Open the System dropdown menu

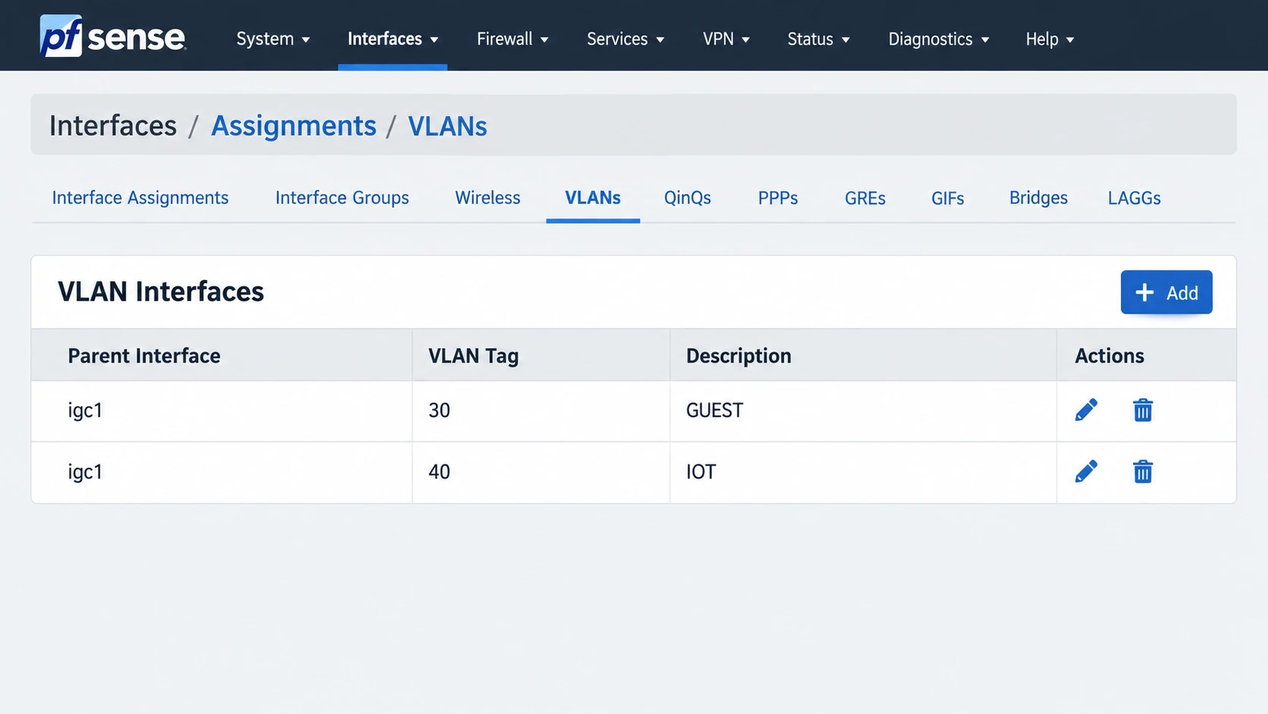point(273,39)
